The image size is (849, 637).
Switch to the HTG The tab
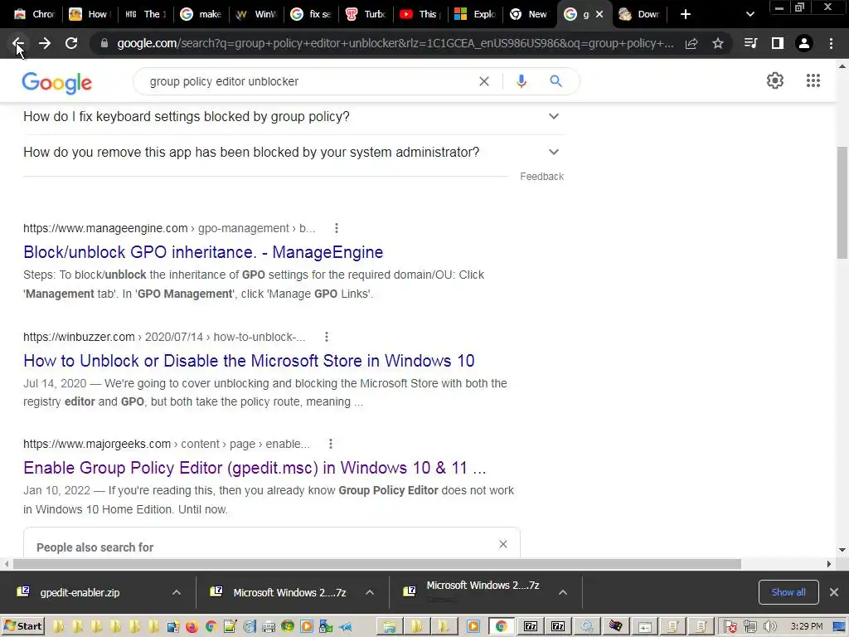144,15
